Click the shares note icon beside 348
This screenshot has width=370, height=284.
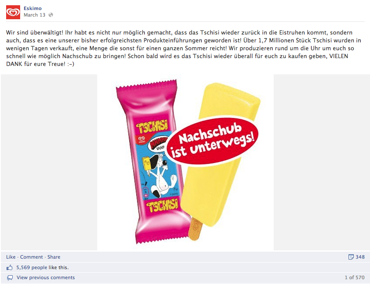[351, 257]
